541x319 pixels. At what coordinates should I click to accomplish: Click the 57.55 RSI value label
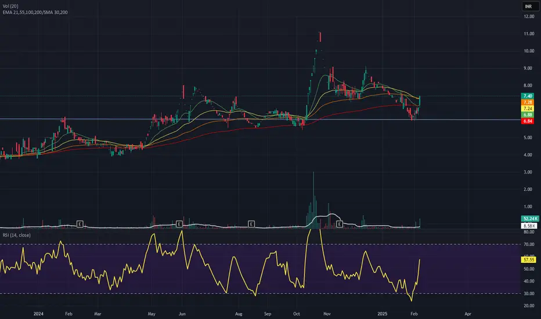[x=529, y=260]
